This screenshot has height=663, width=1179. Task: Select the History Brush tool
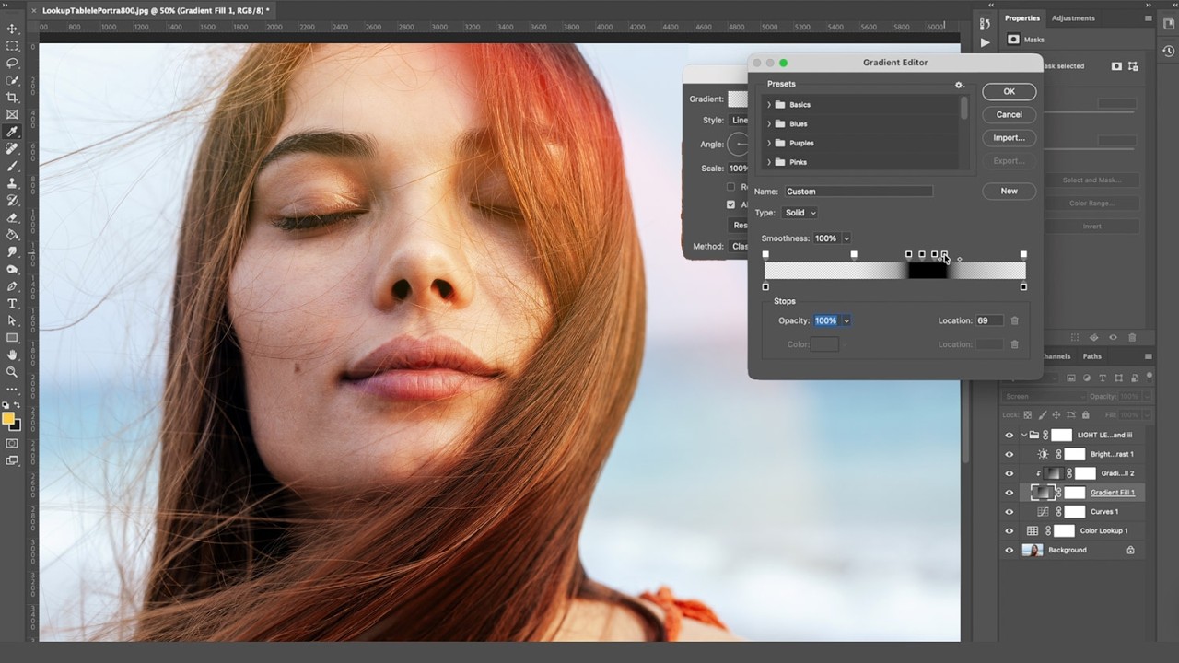(x=12, y=201)
